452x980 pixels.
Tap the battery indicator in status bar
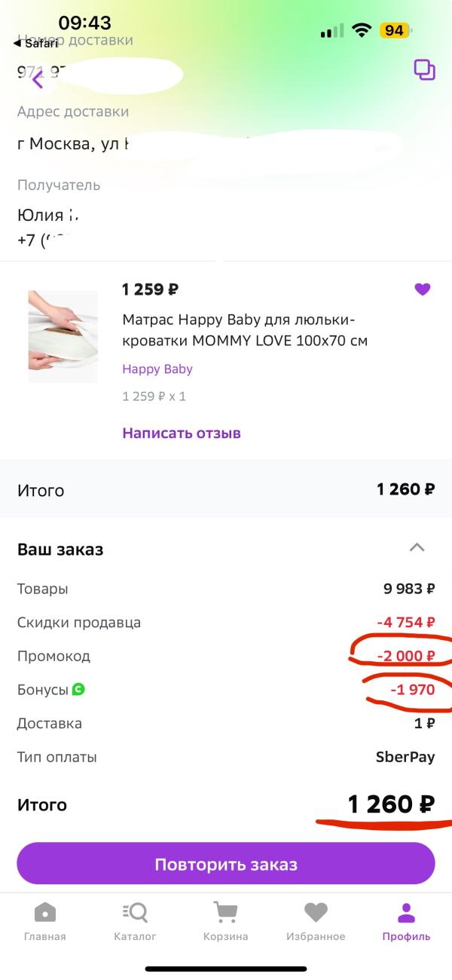click(x=394, y=31)
